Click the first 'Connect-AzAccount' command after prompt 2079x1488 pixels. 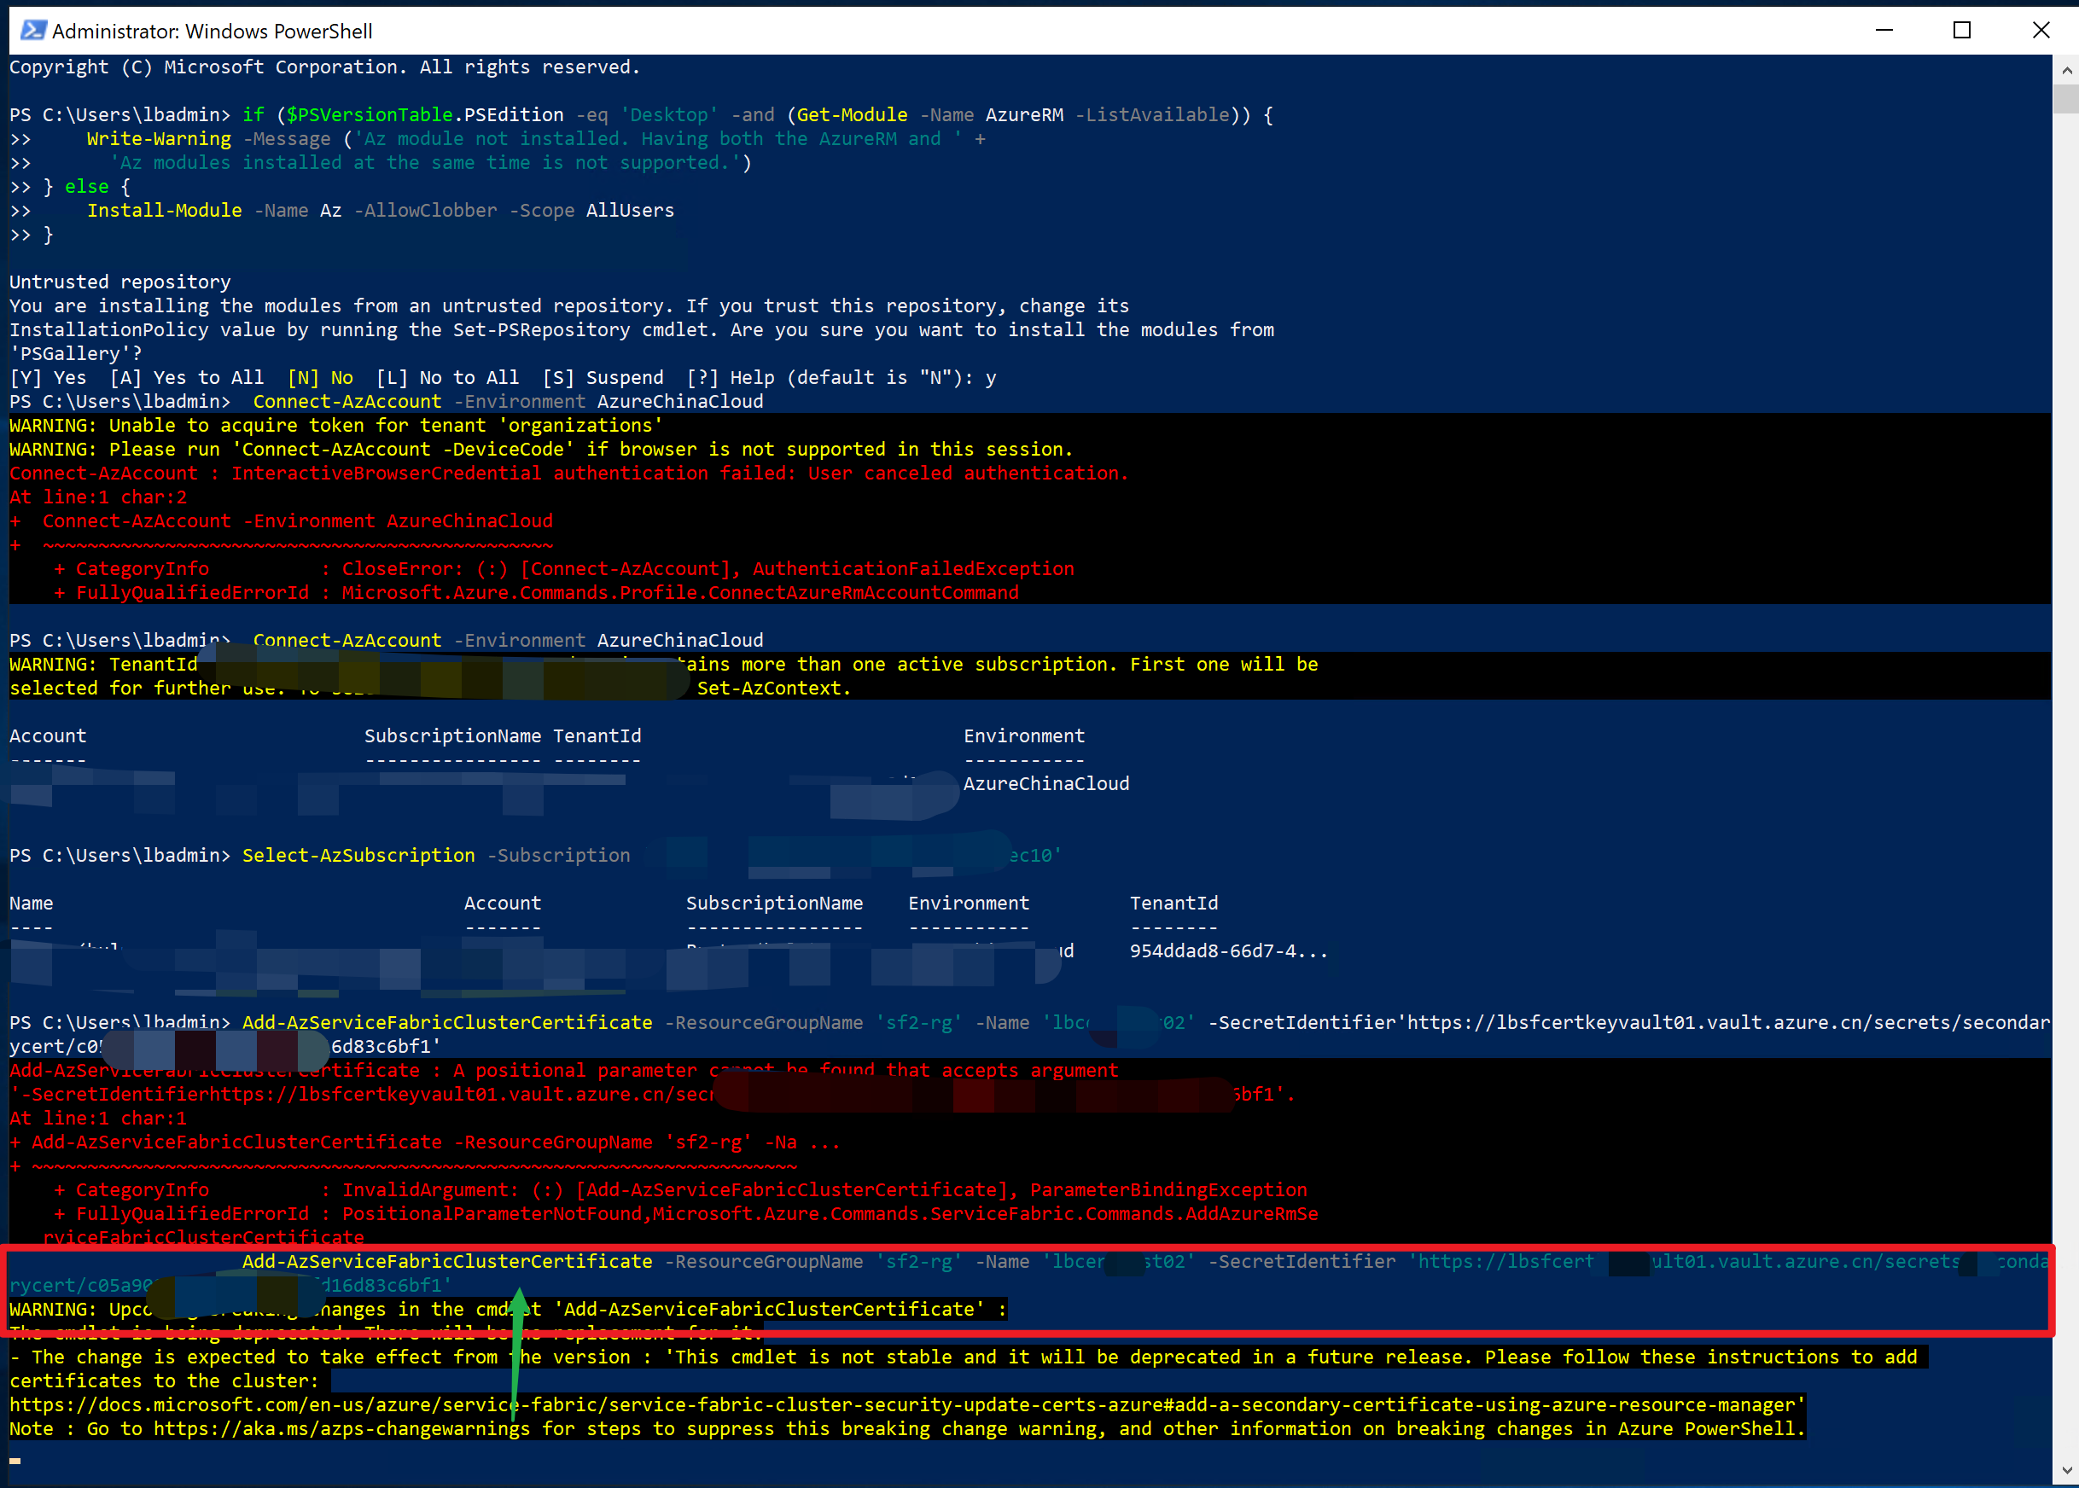click(x=347, y=401)
